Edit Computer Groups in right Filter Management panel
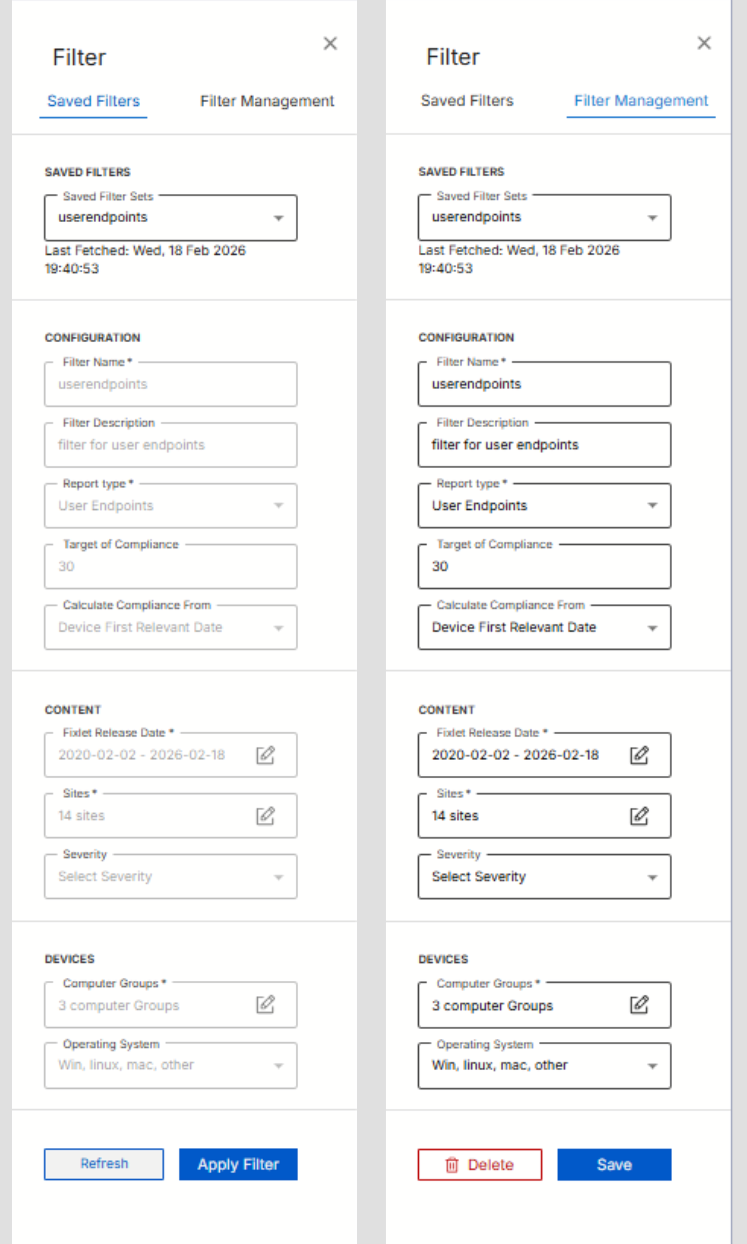 pyautogui.click(x=639, y=1005)
